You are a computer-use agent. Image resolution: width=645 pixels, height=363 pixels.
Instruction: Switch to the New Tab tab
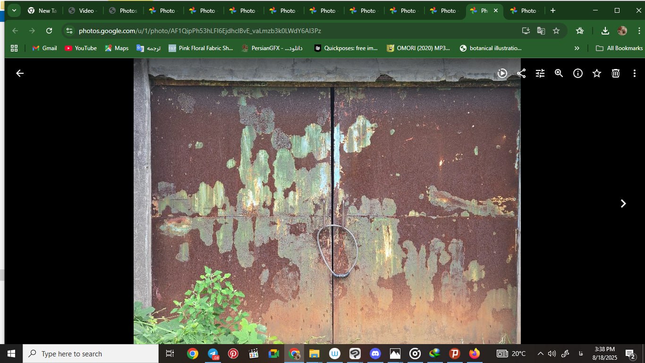[x=42, y=10]
